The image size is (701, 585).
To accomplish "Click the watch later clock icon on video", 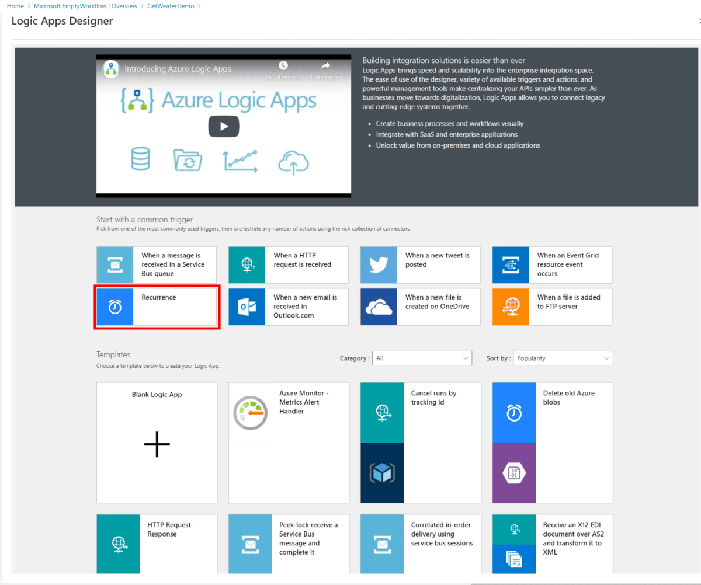I will (283, 65).
